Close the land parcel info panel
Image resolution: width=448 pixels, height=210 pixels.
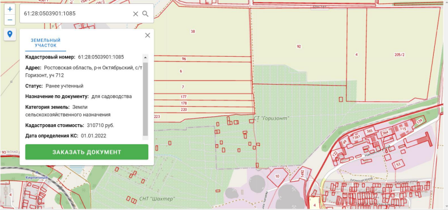[148, 35]
